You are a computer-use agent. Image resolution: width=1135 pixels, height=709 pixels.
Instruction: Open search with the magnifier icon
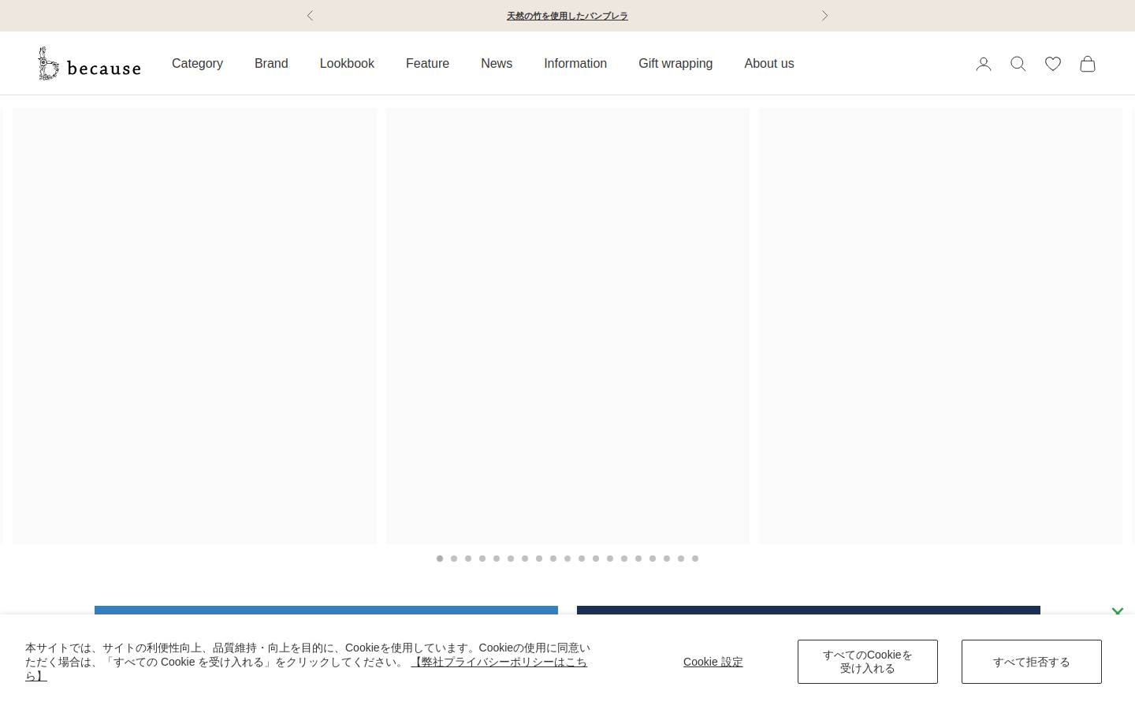coord(1018,64)
